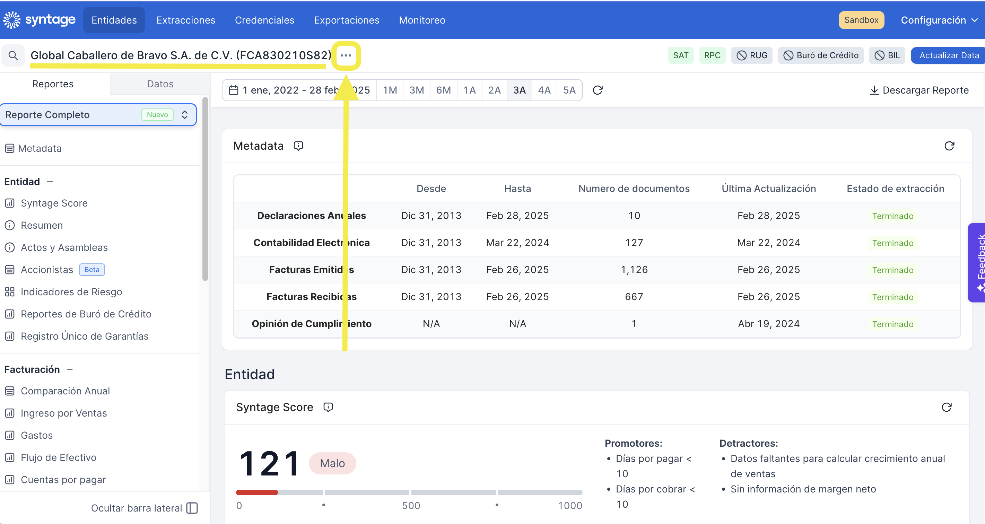Click Descargar Reporte
Screen dimensions: 985x524
tap(919, 90)
